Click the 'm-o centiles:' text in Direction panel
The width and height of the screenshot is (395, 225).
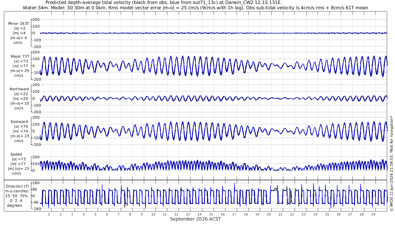[x=17, y=191]
